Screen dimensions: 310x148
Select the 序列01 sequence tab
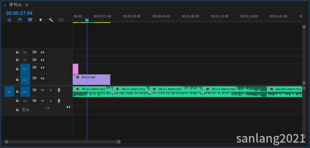point(15,5)
